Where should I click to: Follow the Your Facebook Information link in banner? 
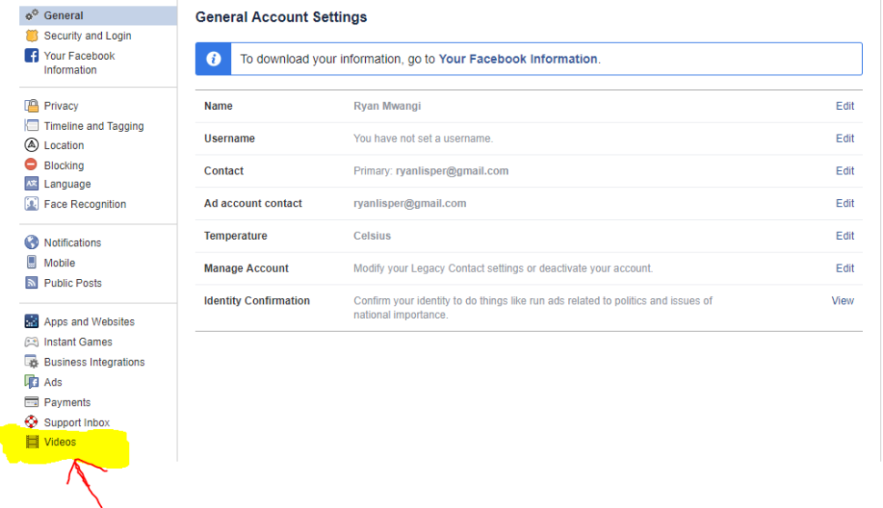pyautogui.click(x=518, y=59)
